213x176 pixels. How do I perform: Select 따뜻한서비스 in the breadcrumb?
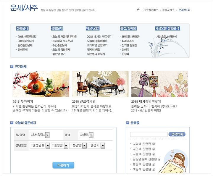[x=151, y=10]
